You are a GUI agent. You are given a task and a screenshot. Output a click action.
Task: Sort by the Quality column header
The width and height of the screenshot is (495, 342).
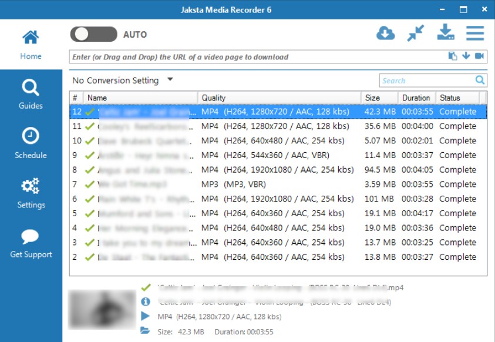tap(280, 98)
